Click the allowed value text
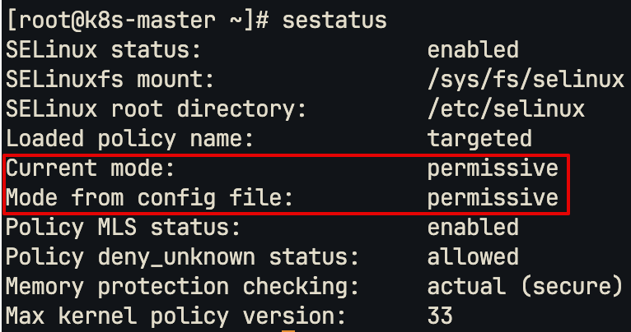This screenshot has width=631, height=332. pos(473,257)
